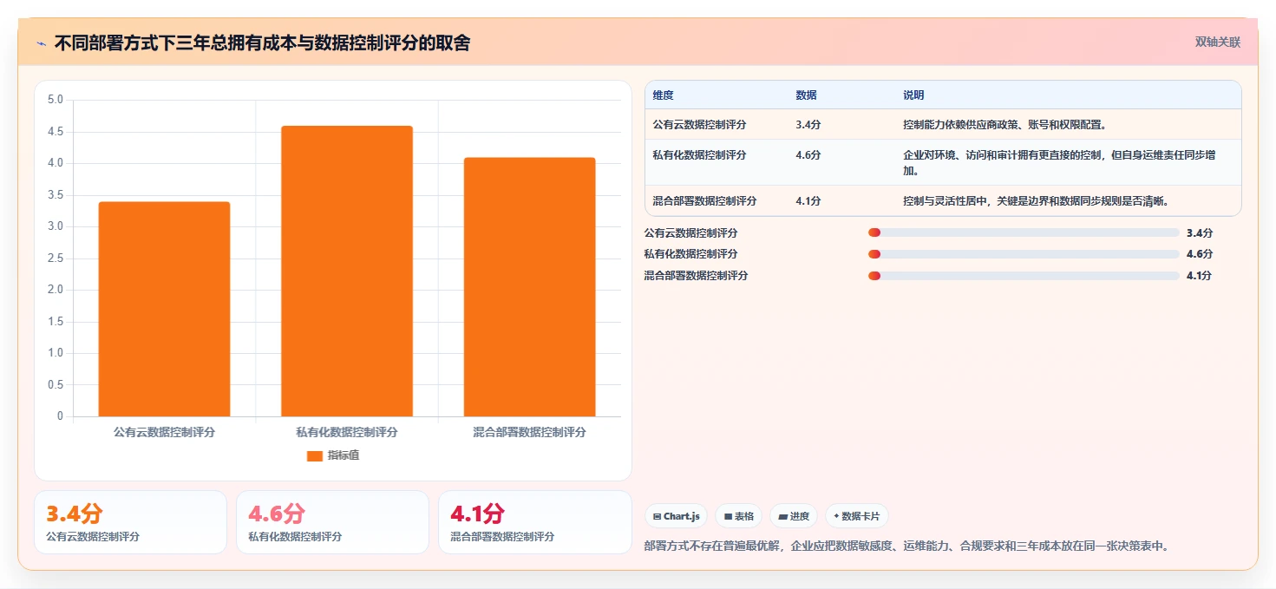Screen dimensions: 1276x589
Task: Click 公有云数据控制评分 cell in the table
Action: click(x=699, y=125)
